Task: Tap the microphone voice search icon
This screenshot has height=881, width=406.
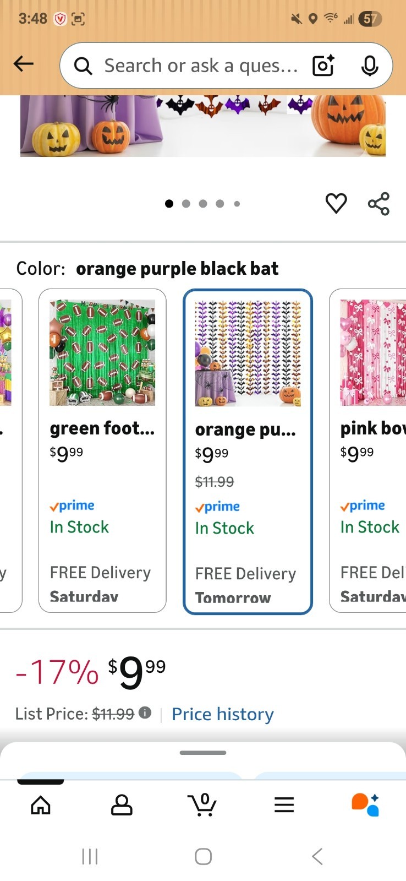Action: click(x=370, y=66)
